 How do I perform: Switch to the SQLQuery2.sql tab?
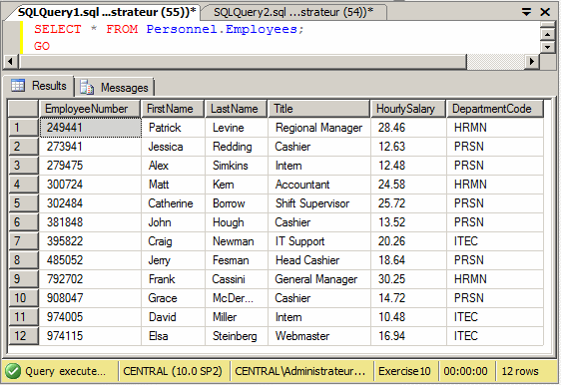tap(293, 12)
